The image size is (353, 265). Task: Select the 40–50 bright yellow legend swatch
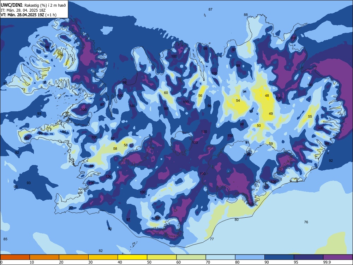[x=132, y=257]
